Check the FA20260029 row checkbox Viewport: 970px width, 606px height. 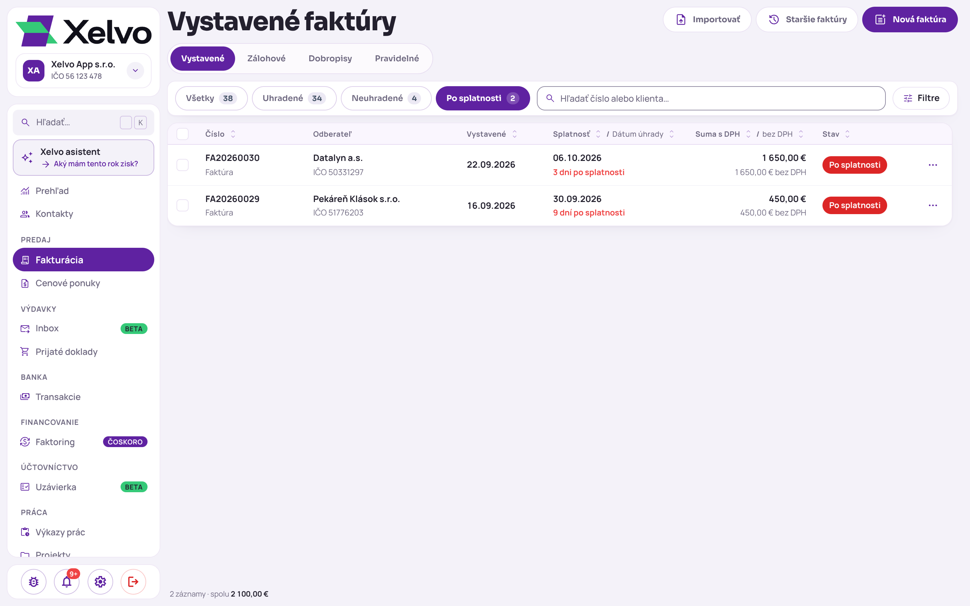[182, 206]
